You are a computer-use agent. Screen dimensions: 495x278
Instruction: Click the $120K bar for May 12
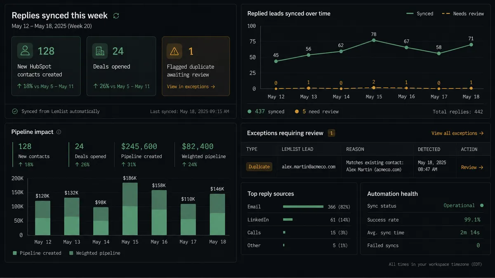42,218
